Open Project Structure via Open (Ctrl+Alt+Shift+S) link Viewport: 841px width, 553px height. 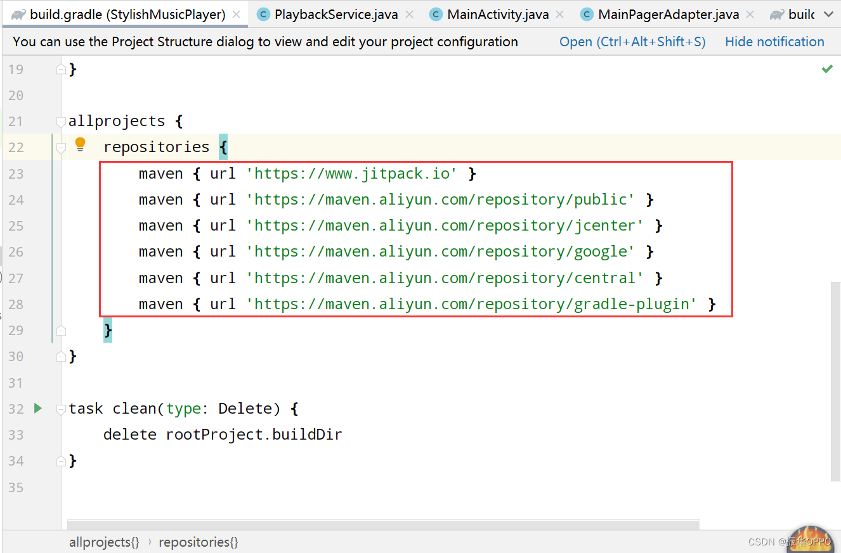[x=632, y=42]
